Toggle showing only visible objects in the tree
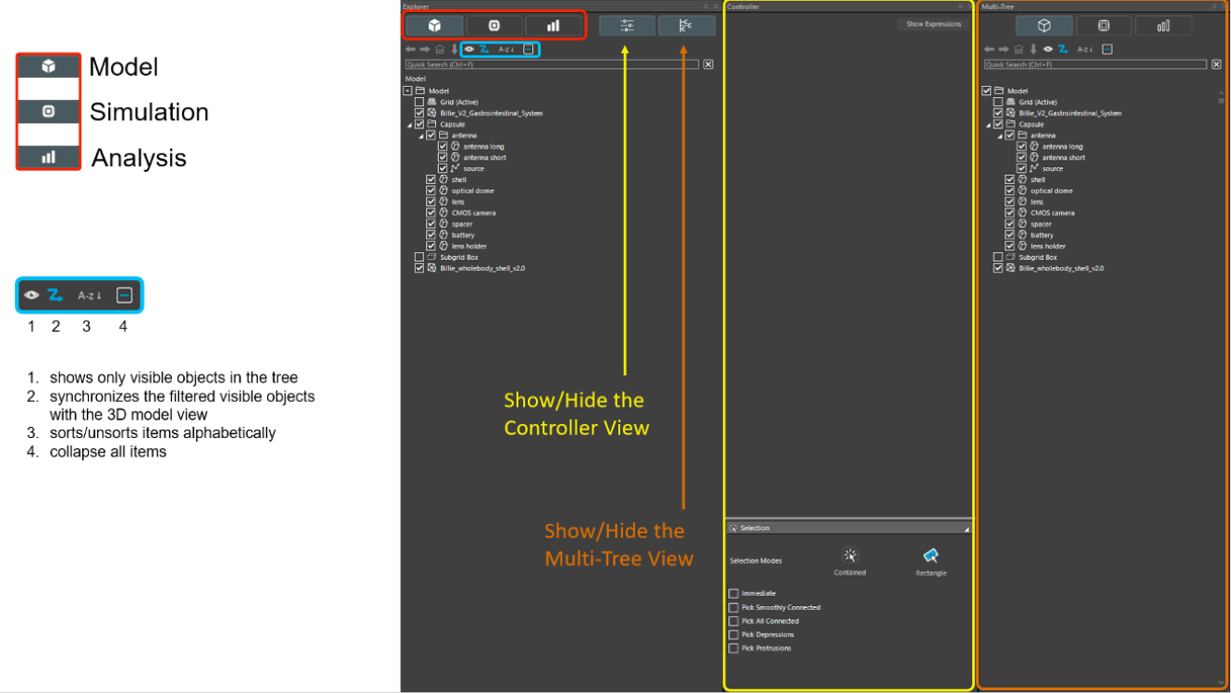The height and width of the screenshot is (693, 1231). pyautogui.click(x=469, y=49)
